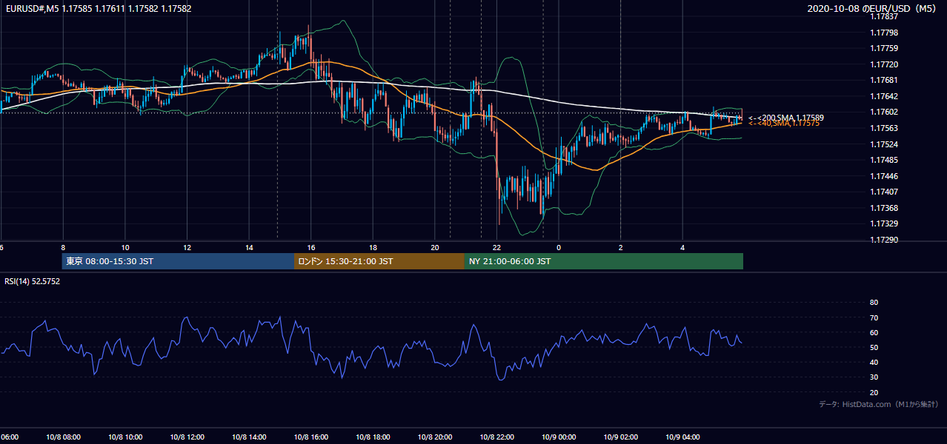
Task: Click price axis label 1.17837
Action: tap(884, 16)
